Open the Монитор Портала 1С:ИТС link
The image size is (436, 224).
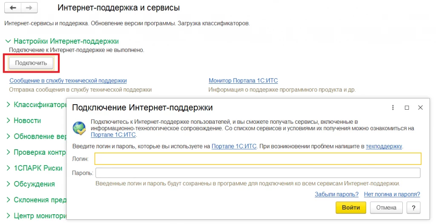[x=243, y=80]
